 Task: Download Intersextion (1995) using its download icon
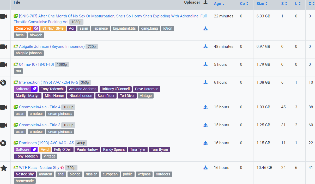point(205,82)
